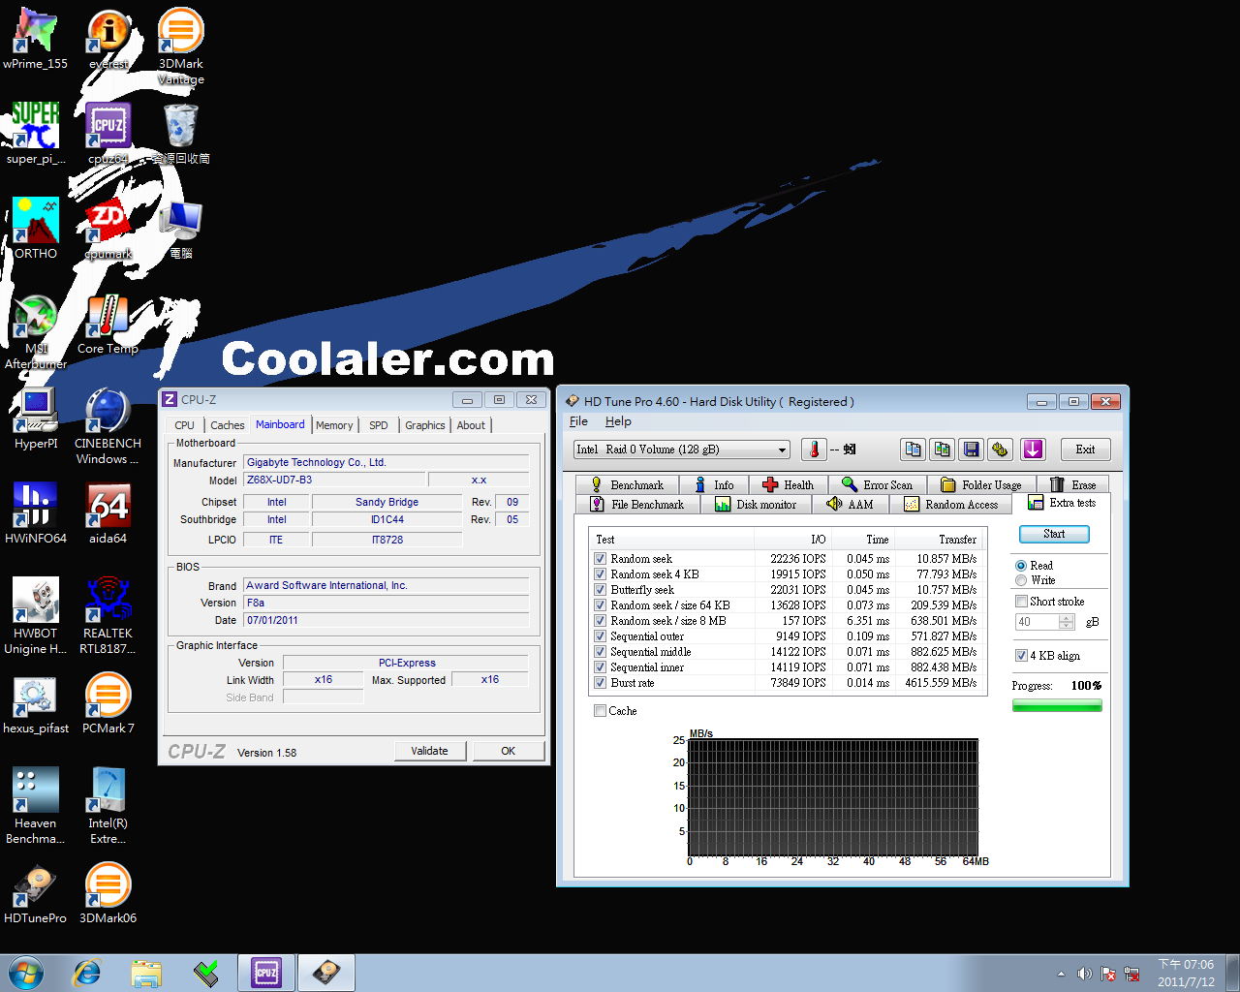
Task: Click the OK button in CPU-Z
Action: click(509, 751)
